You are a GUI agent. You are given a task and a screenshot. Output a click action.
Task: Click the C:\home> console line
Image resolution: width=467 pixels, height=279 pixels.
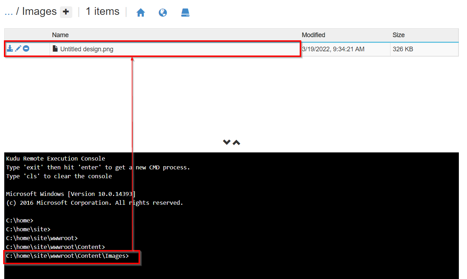20,220
